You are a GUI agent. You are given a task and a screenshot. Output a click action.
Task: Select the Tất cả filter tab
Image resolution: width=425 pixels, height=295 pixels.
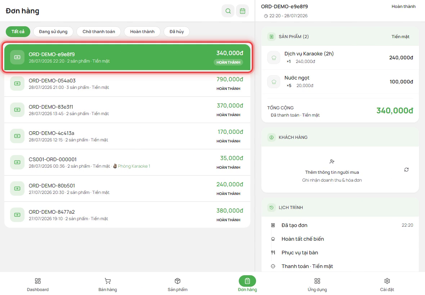click(18, 31)
